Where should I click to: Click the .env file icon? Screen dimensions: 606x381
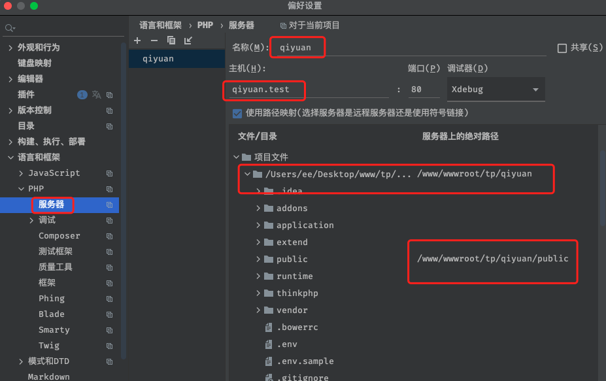click(269, 344)
